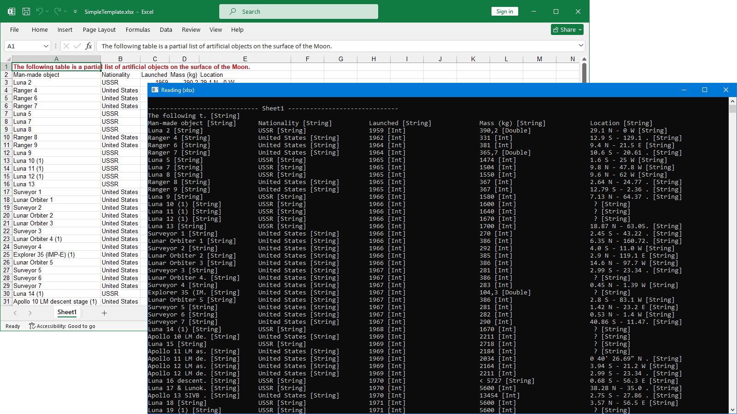Click the Save icon in title bar

[26, 11]
